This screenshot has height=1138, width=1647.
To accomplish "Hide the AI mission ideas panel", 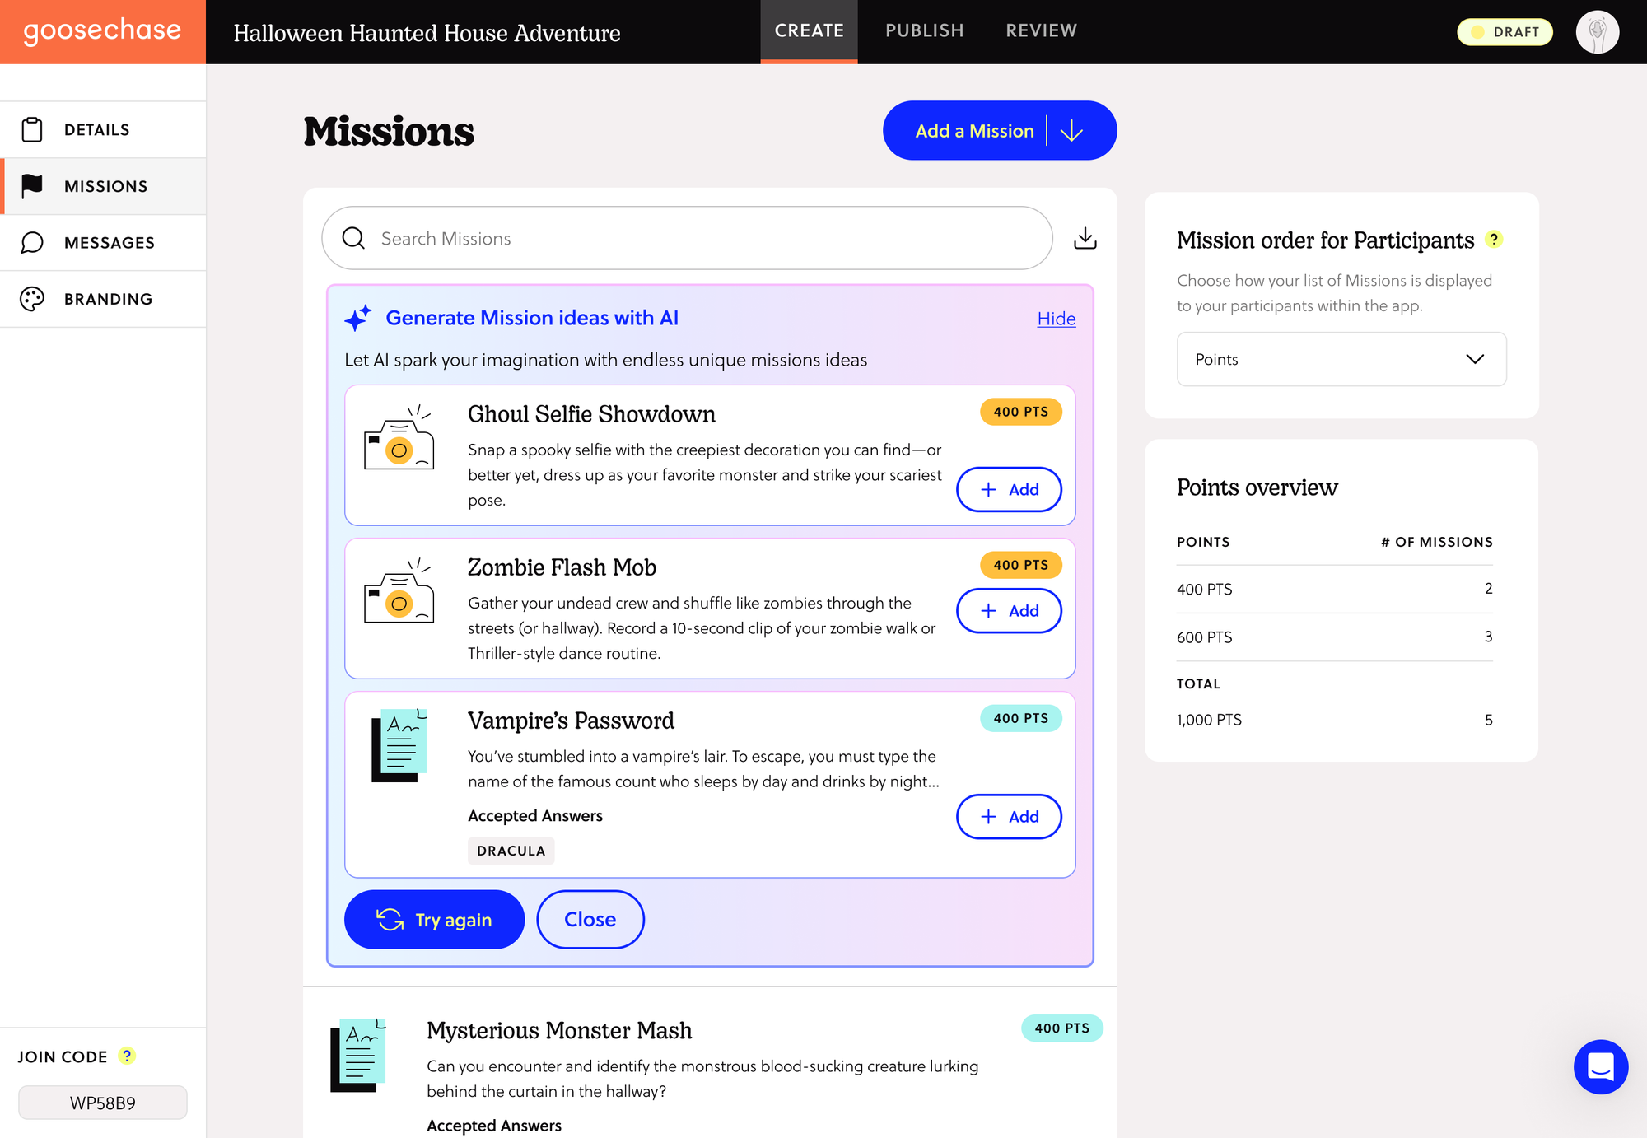I will click(x=1056, y=319).
